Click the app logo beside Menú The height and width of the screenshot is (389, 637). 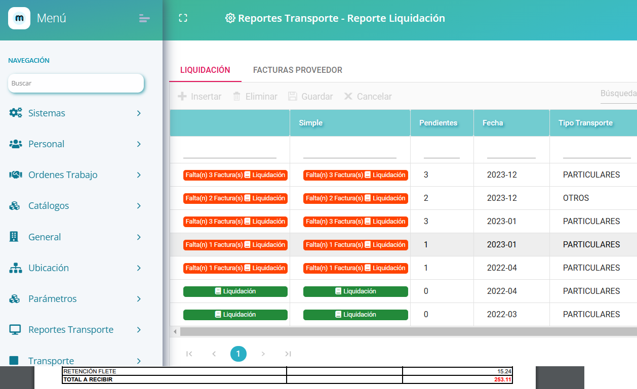coord(19,19)
